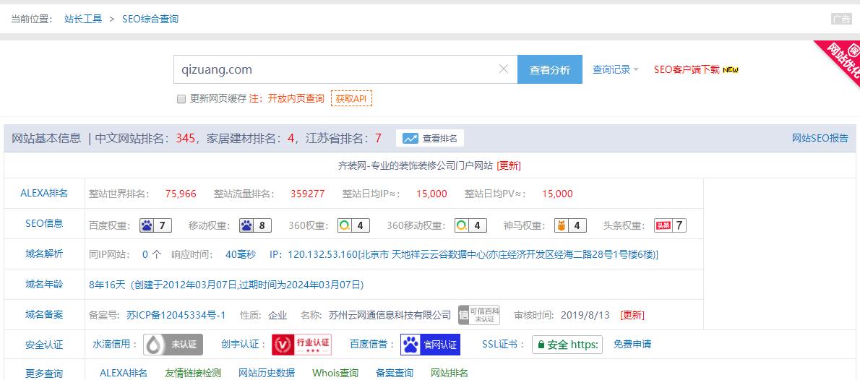
Task: Click the SSL 安全 https badge
Action: (x=567, y=345)
